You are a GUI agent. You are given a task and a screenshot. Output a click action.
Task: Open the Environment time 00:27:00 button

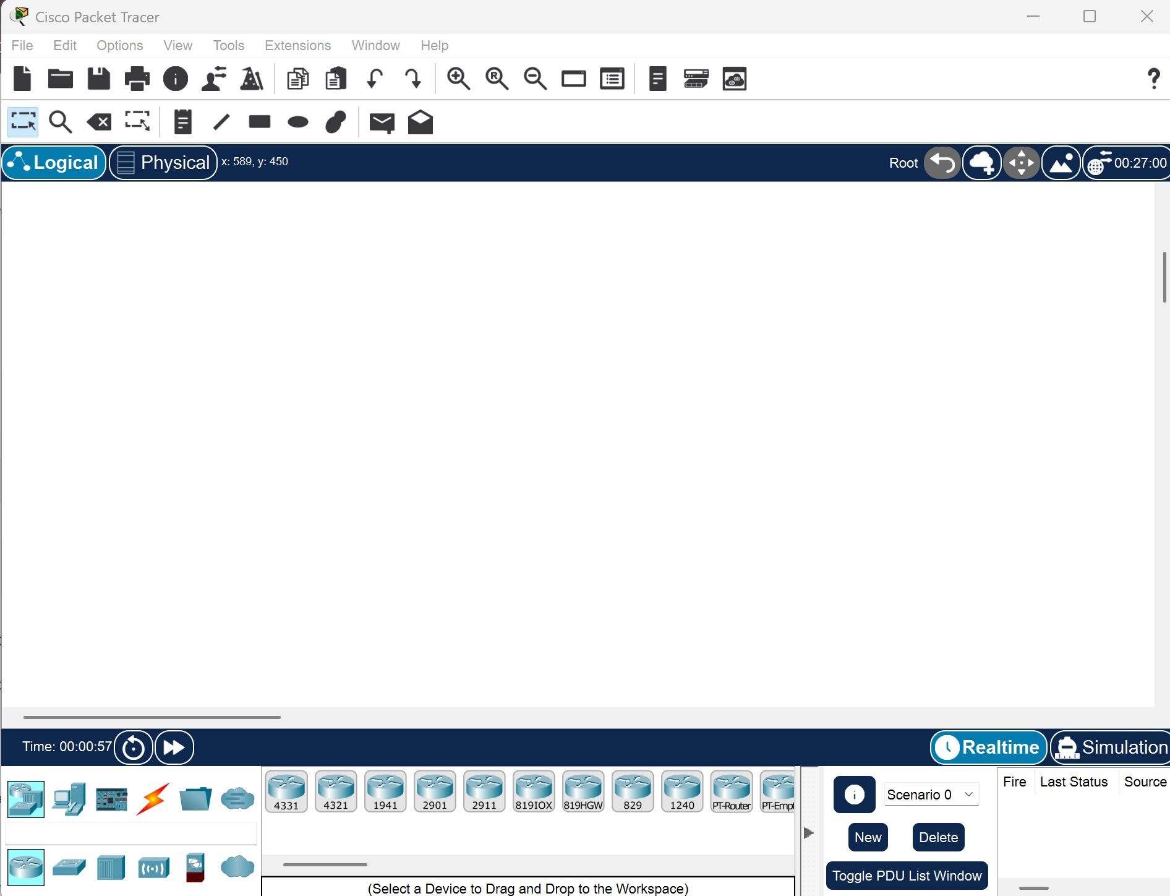coord(1127,163)
